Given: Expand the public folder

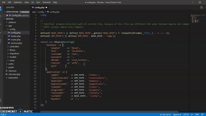Looking at the screenshot, I should [7, 67].
